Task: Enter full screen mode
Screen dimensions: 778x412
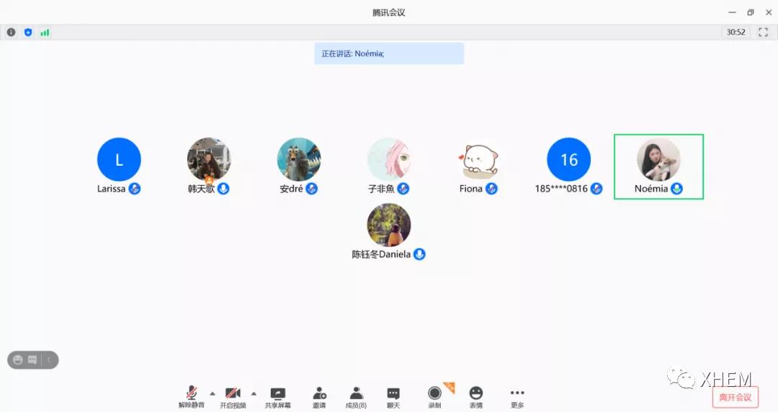Action: coord(763,32)
